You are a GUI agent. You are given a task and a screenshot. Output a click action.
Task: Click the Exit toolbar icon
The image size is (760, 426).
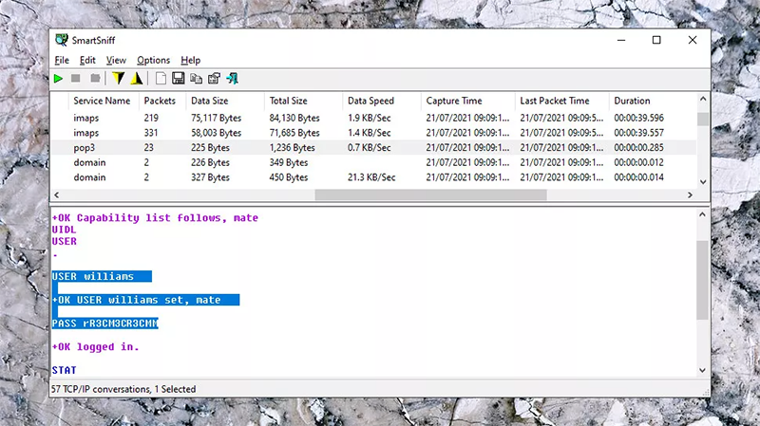[232, 79]
